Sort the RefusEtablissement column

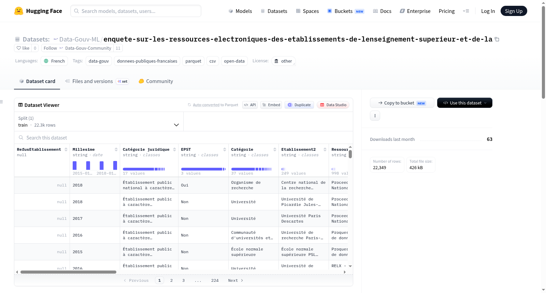pyautogui.click(x=66, y=149)
